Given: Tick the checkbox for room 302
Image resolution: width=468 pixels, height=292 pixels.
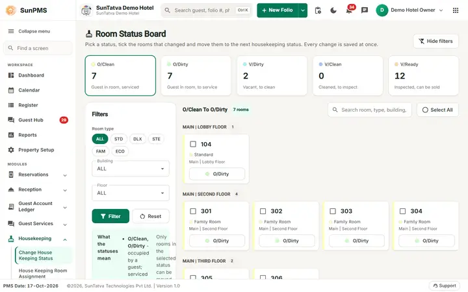Looking at the screenshot, I should (x=263, y=212).
